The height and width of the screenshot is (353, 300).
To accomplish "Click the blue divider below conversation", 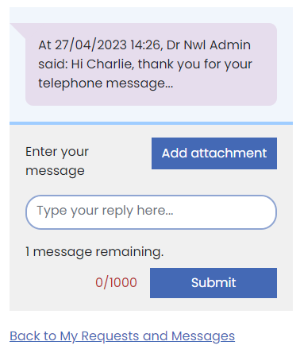I will pyautogui.click(x=151, y=123).
